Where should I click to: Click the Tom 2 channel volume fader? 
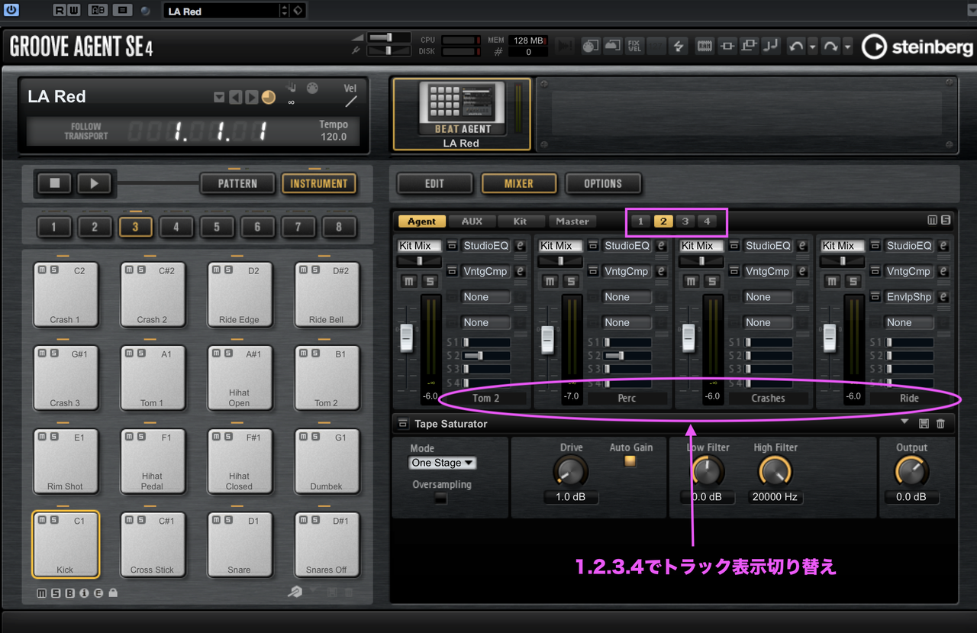coord(407,338)
